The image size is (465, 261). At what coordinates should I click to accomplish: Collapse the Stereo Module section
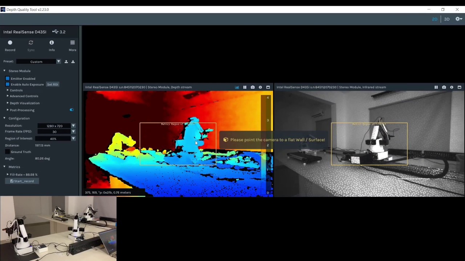pyautogui.click(x=4, y=71)
